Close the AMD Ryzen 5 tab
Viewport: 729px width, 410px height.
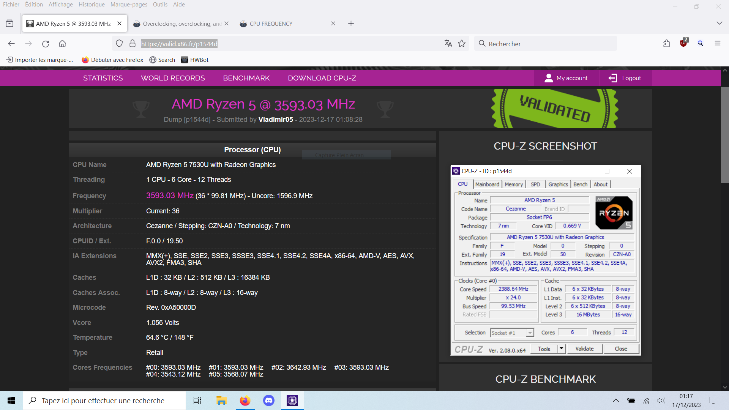click(x=120, y=24)
